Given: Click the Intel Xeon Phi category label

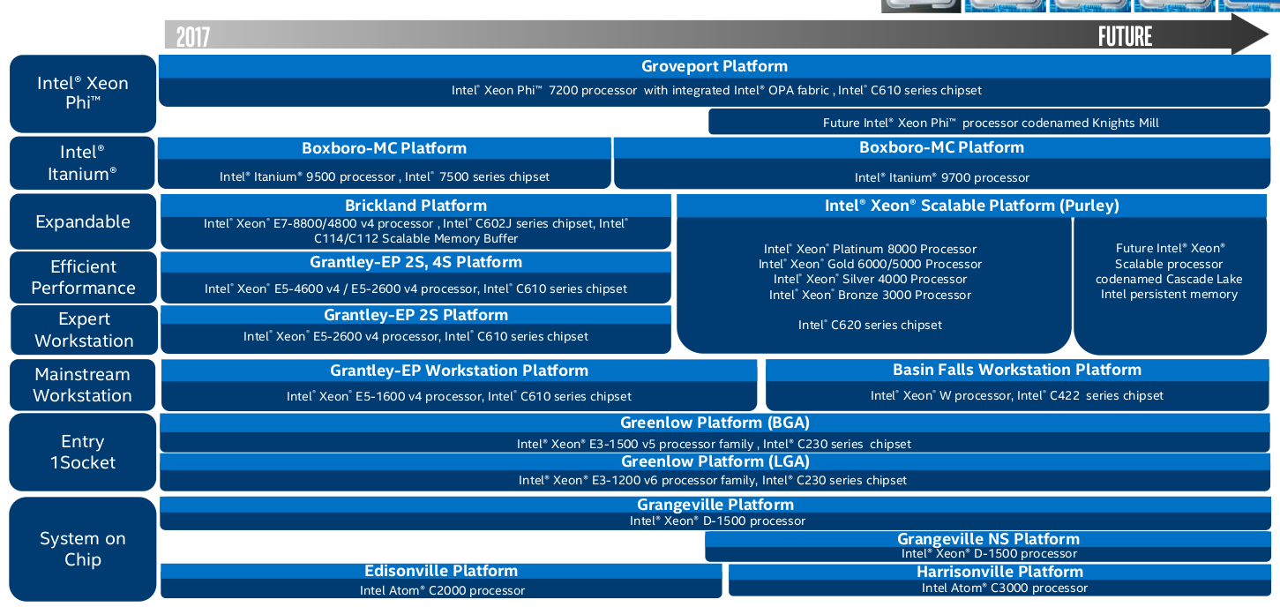Looking at the screenshot, I should [x=83, y=94].
